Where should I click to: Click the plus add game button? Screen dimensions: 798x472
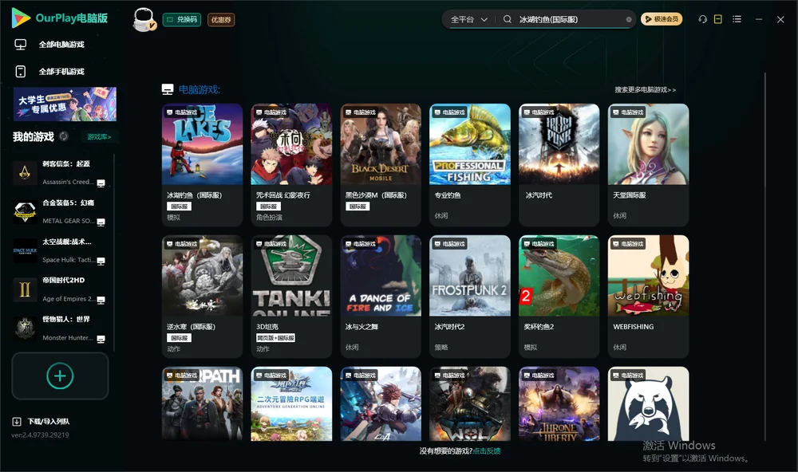pos(60,376)
